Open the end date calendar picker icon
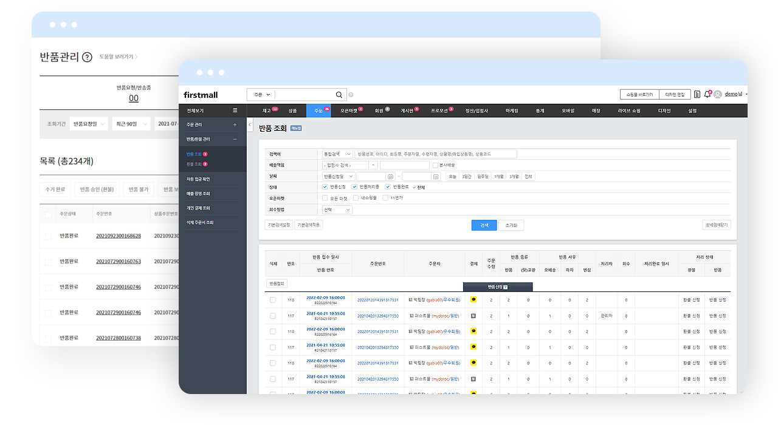The height and width of the screenshot is (425, 778). [436, 176]
